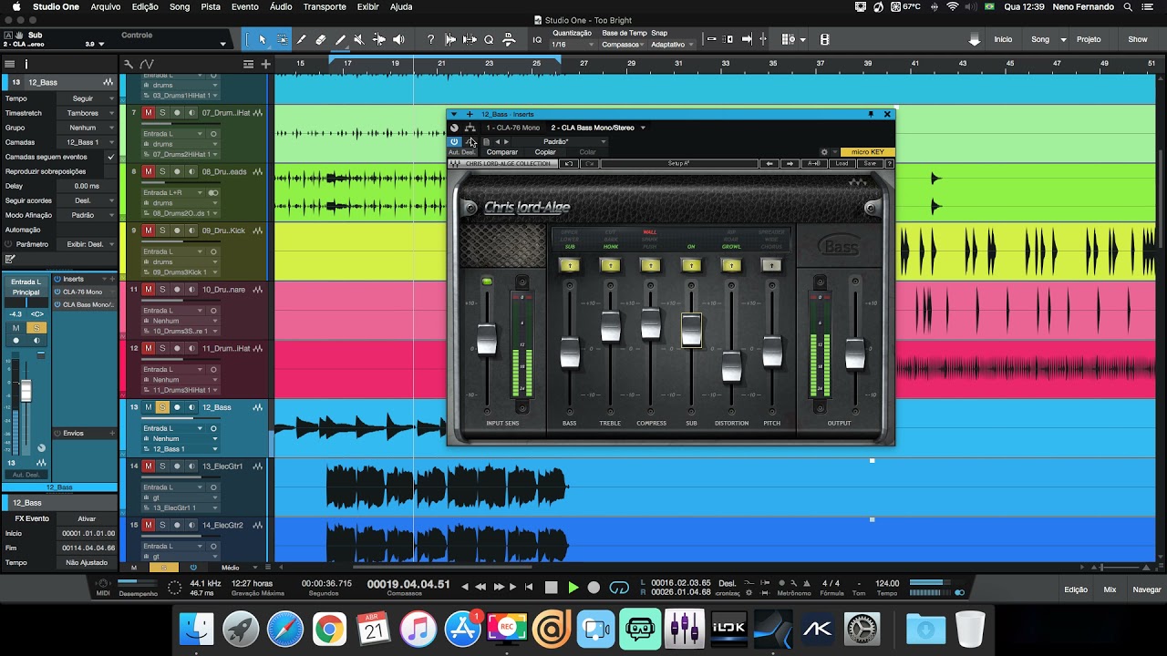Image resolution: width=1167 pixels, height=656 pixels.
Task: Open the Timestretch Tambores dropdown
Action: click(88, 113)
